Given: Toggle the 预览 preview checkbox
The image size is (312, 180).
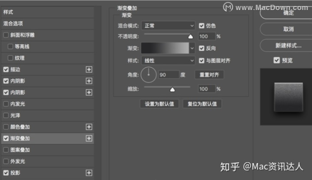Looking at the screenshot, I should pos(276,60).
